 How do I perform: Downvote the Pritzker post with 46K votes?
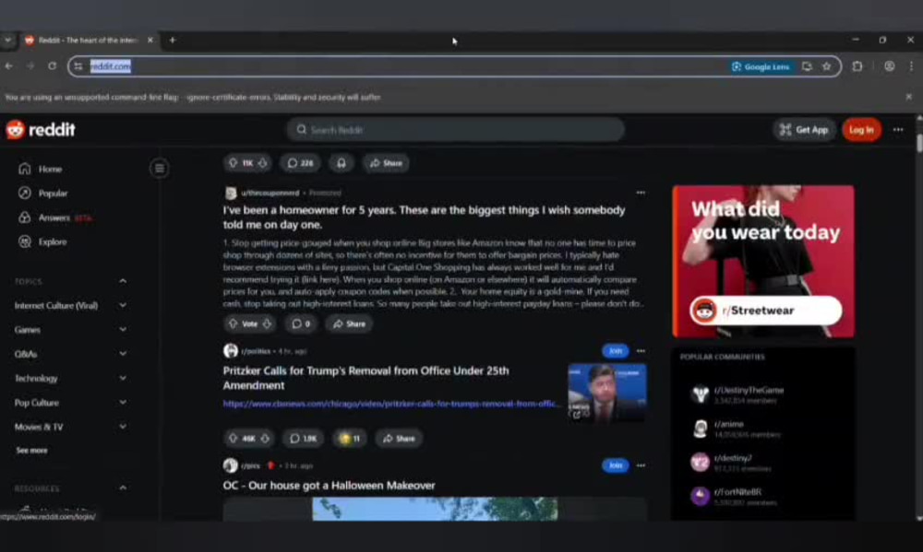(265, 439)
